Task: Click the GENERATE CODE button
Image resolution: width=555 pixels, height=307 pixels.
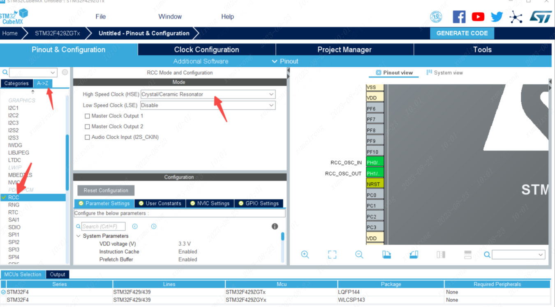Action: [462, 33]
